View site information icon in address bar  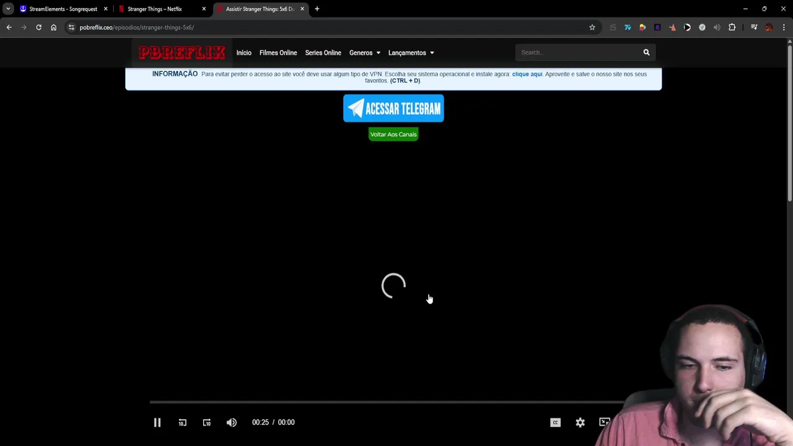[71, 27]
